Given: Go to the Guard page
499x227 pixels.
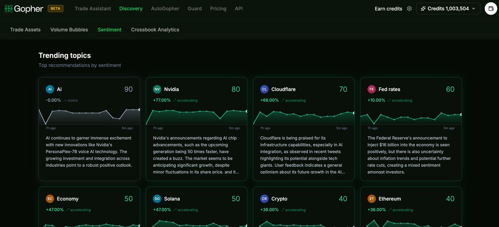Looking at the screenshot, I should point(195,8).
